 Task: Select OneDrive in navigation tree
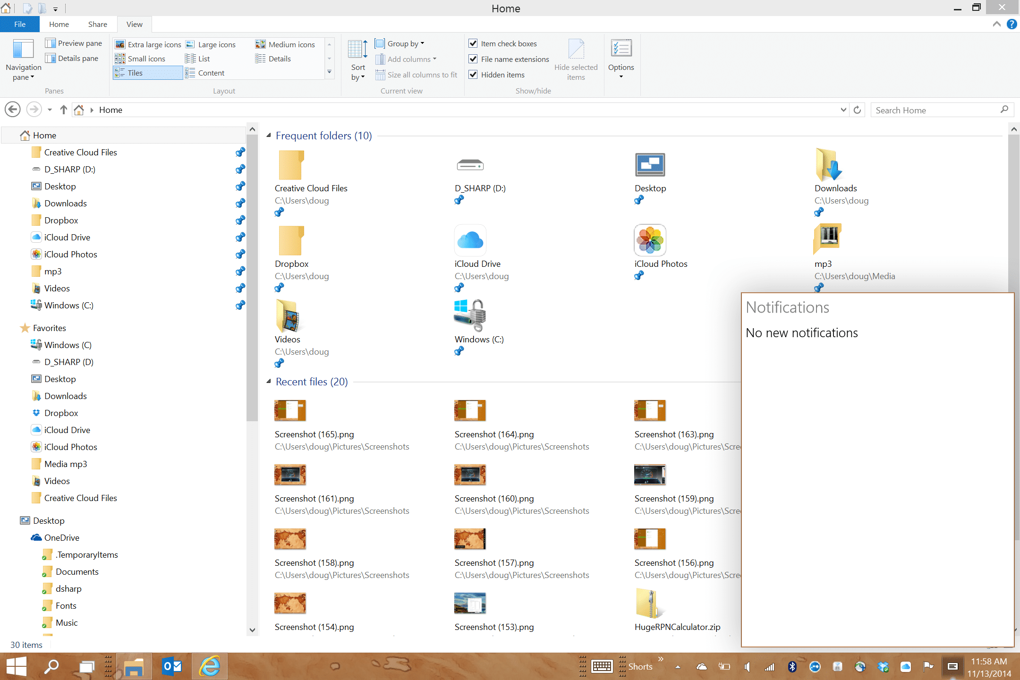pos(62,537)
